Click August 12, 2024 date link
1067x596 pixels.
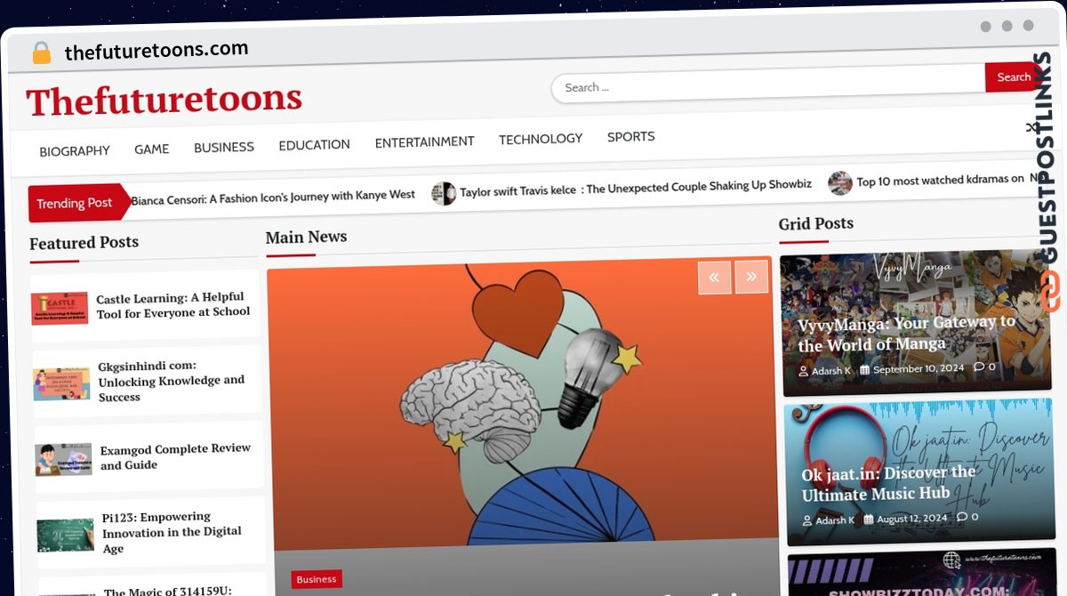(x=911, y=518)
